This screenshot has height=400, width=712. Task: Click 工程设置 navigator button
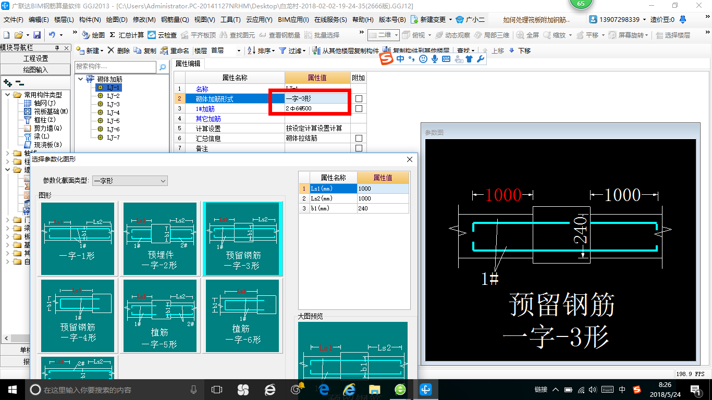click(x=35, y=58)
